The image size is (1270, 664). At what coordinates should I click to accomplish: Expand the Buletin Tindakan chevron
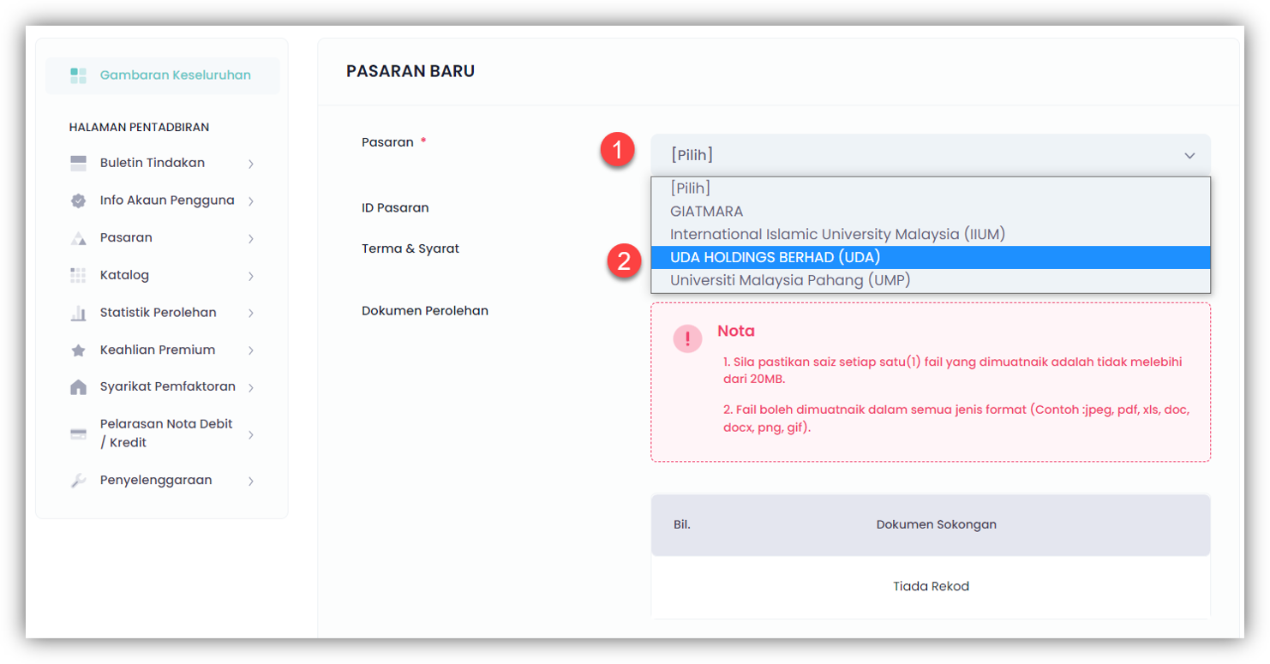coord(251,164)
